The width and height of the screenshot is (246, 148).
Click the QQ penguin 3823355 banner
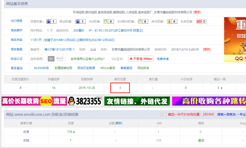point(85,101)
